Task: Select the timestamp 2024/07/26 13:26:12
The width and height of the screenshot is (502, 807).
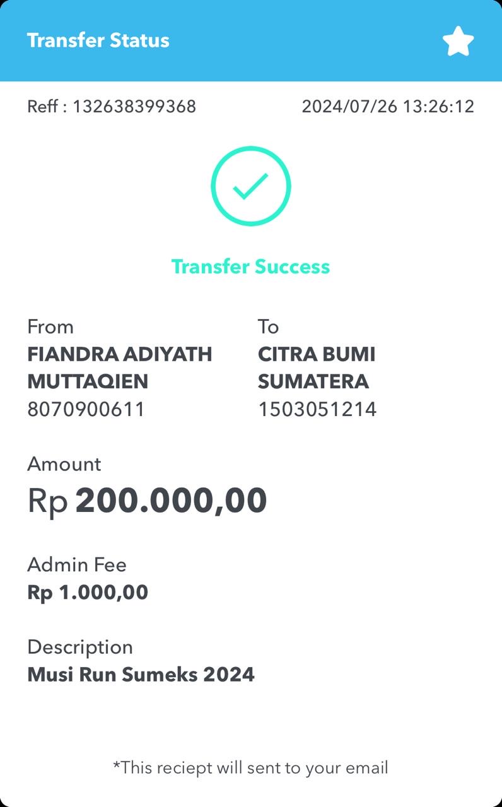Action: coord(388,107)
